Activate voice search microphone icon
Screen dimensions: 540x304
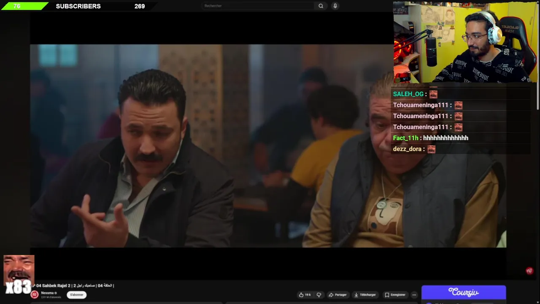pyautogui.click(x=335, y=6)
